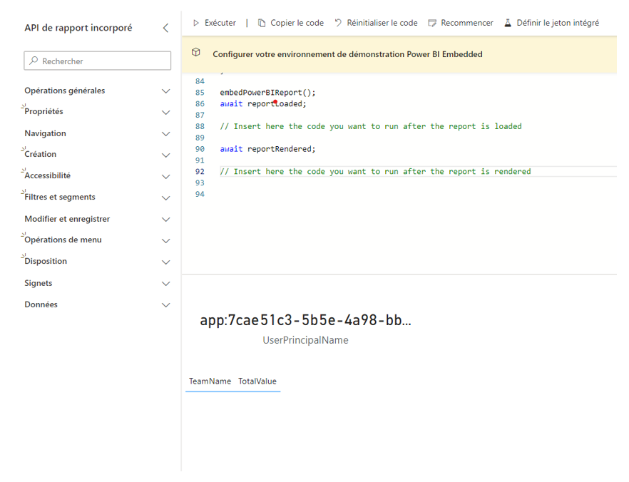Select Opérations générales label

[x=65, y=91]
